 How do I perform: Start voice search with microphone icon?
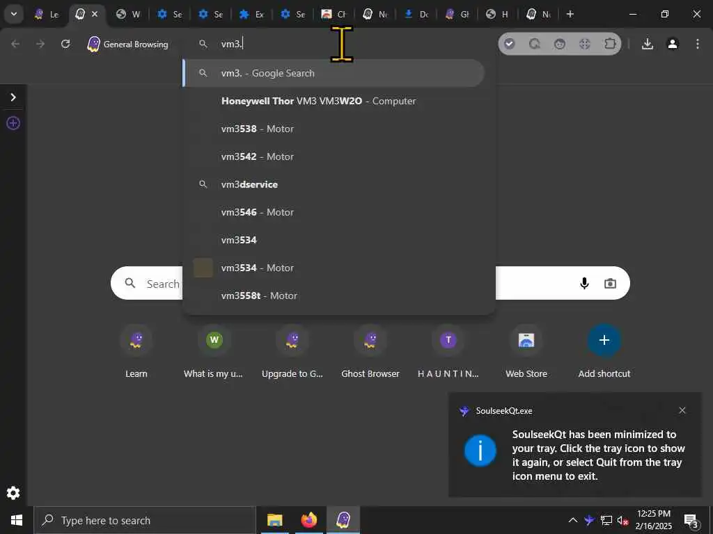584,284
